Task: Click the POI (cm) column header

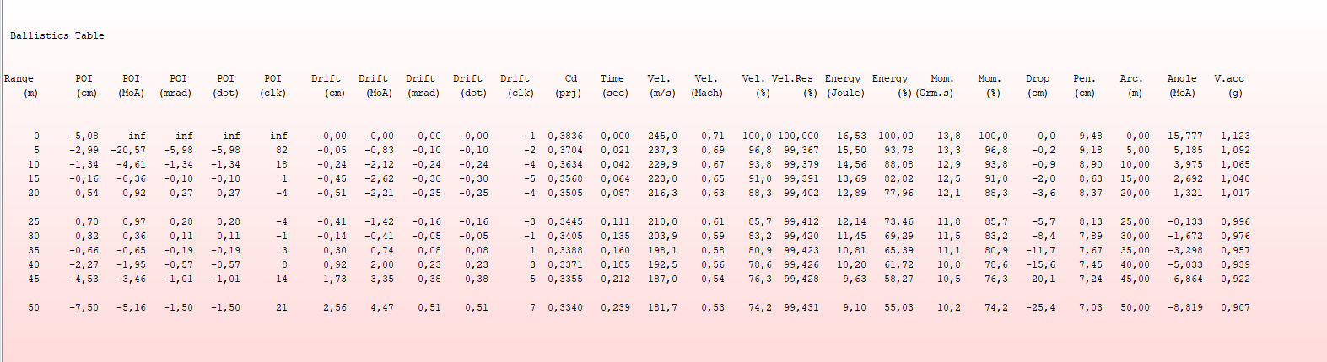Action: coord(84,85)
